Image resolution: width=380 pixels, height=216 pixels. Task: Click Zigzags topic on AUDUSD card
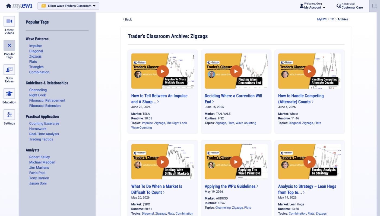click(237, 208)
